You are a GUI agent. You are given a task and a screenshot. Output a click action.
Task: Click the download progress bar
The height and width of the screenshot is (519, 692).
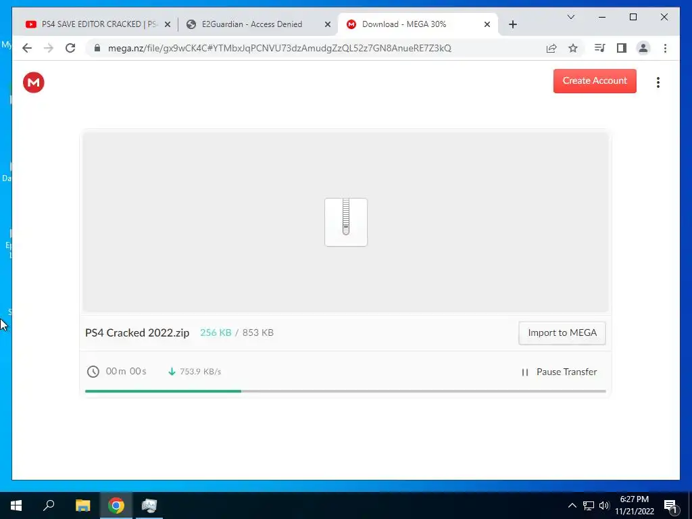click(345, 391)
